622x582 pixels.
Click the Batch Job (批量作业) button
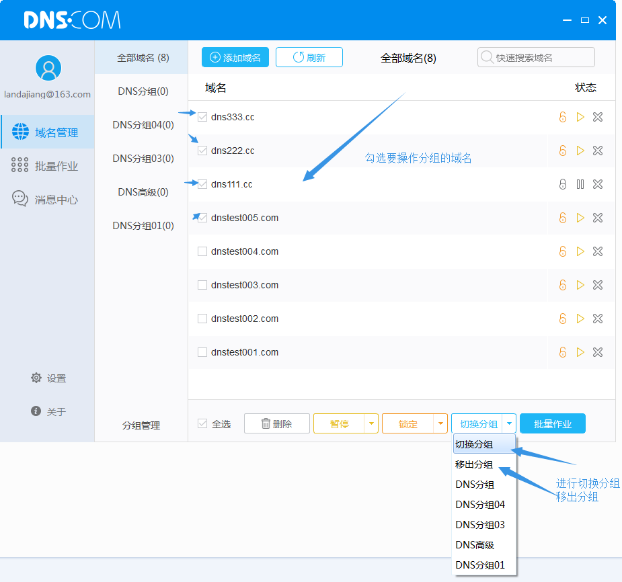coord(553,424)
